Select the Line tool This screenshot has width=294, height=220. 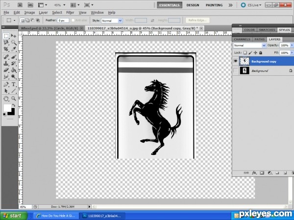point(14,91)
